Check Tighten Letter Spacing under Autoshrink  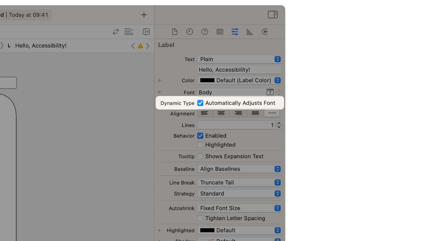click(200, 218)
